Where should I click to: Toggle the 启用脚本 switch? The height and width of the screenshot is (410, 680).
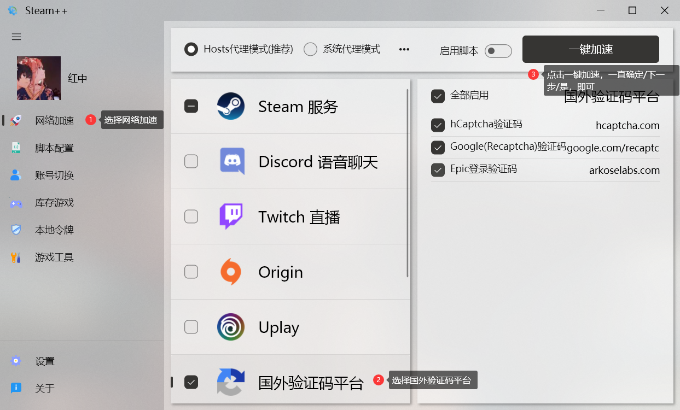pyautogui.click(x=498, y=51)
